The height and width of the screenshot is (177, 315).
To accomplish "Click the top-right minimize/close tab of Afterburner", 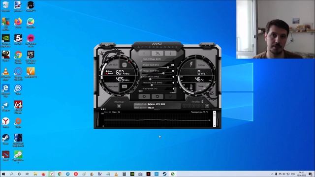I will (x=207, y=45).
